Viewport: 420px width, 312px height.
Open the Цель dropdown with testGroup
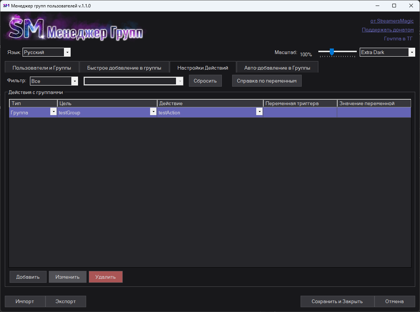(153, 112)
